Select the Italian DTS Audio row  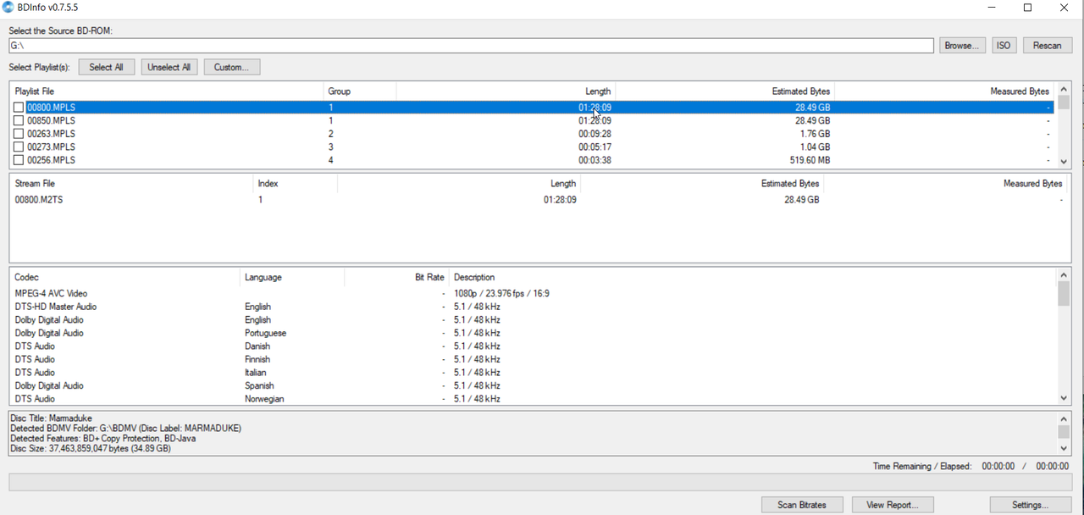pos(534,373)
